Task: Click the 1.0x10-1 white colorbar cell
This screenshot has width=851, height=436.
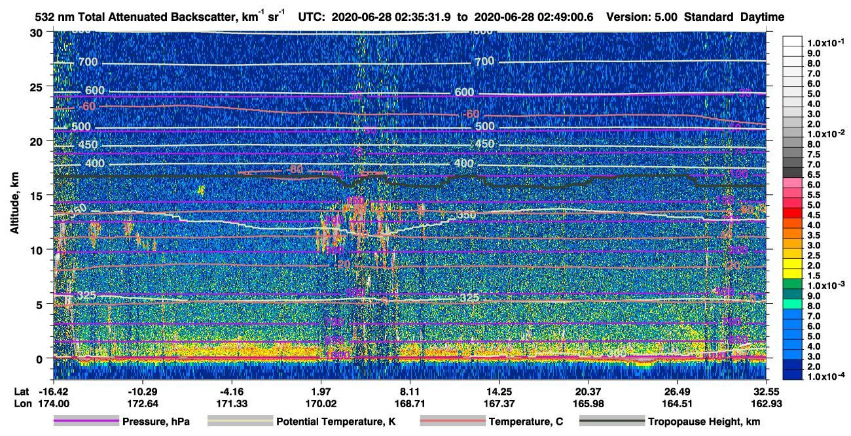Action: click(792, 42)
